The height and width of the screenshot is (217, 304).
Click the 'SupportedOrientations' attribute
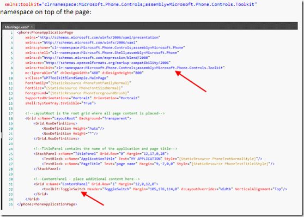point(47,98)
